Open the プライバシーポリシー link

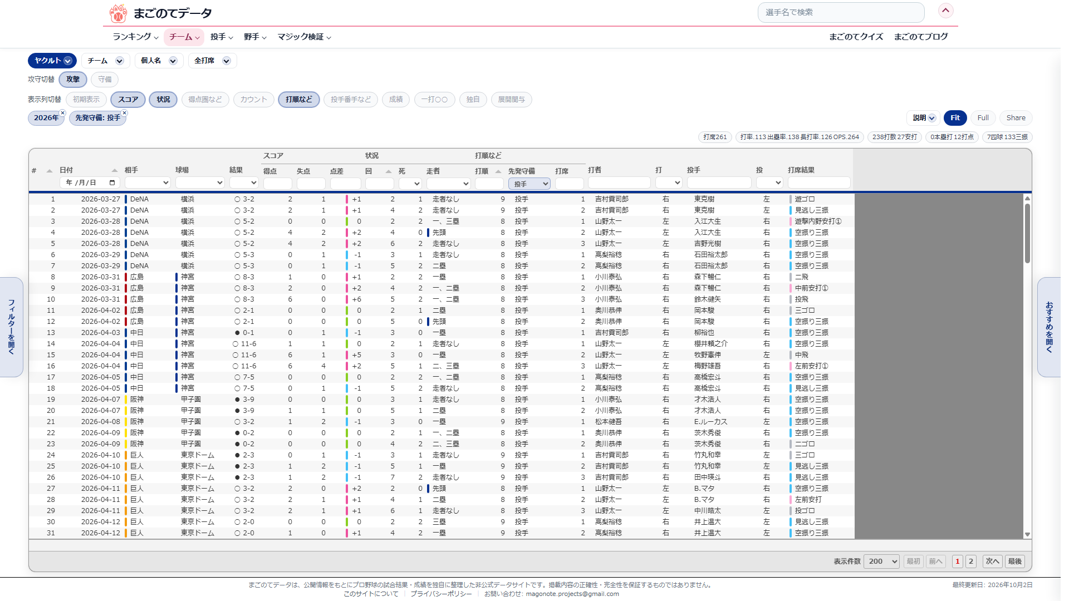coord(441,594)
